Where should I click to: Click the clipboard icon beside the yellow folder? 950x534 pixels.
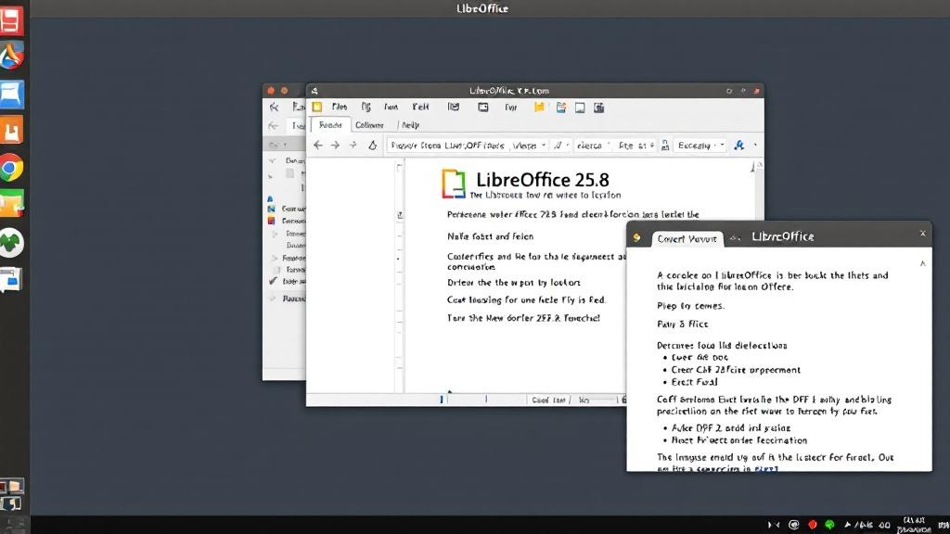point(561,108)
